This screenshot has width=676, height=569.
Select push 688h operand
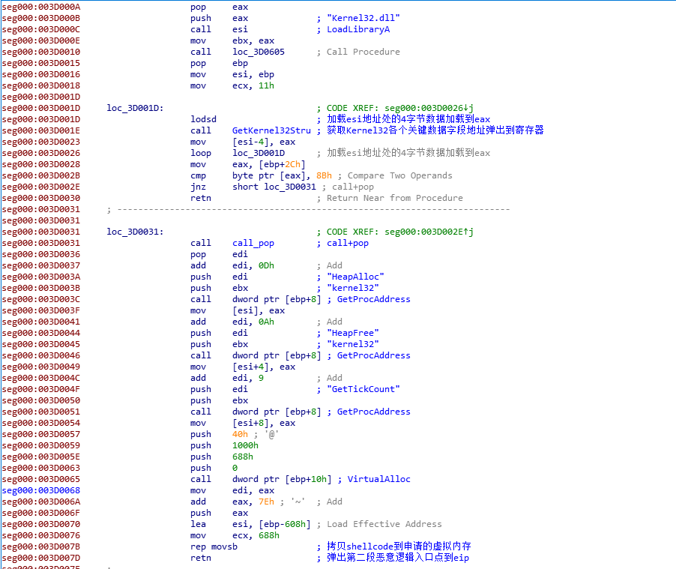tap(243, 457)
